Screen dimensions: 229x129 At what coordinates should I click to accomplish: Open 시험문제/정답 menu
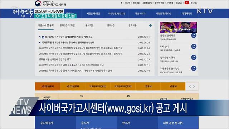pyautogui.click(x=93, y=14)
